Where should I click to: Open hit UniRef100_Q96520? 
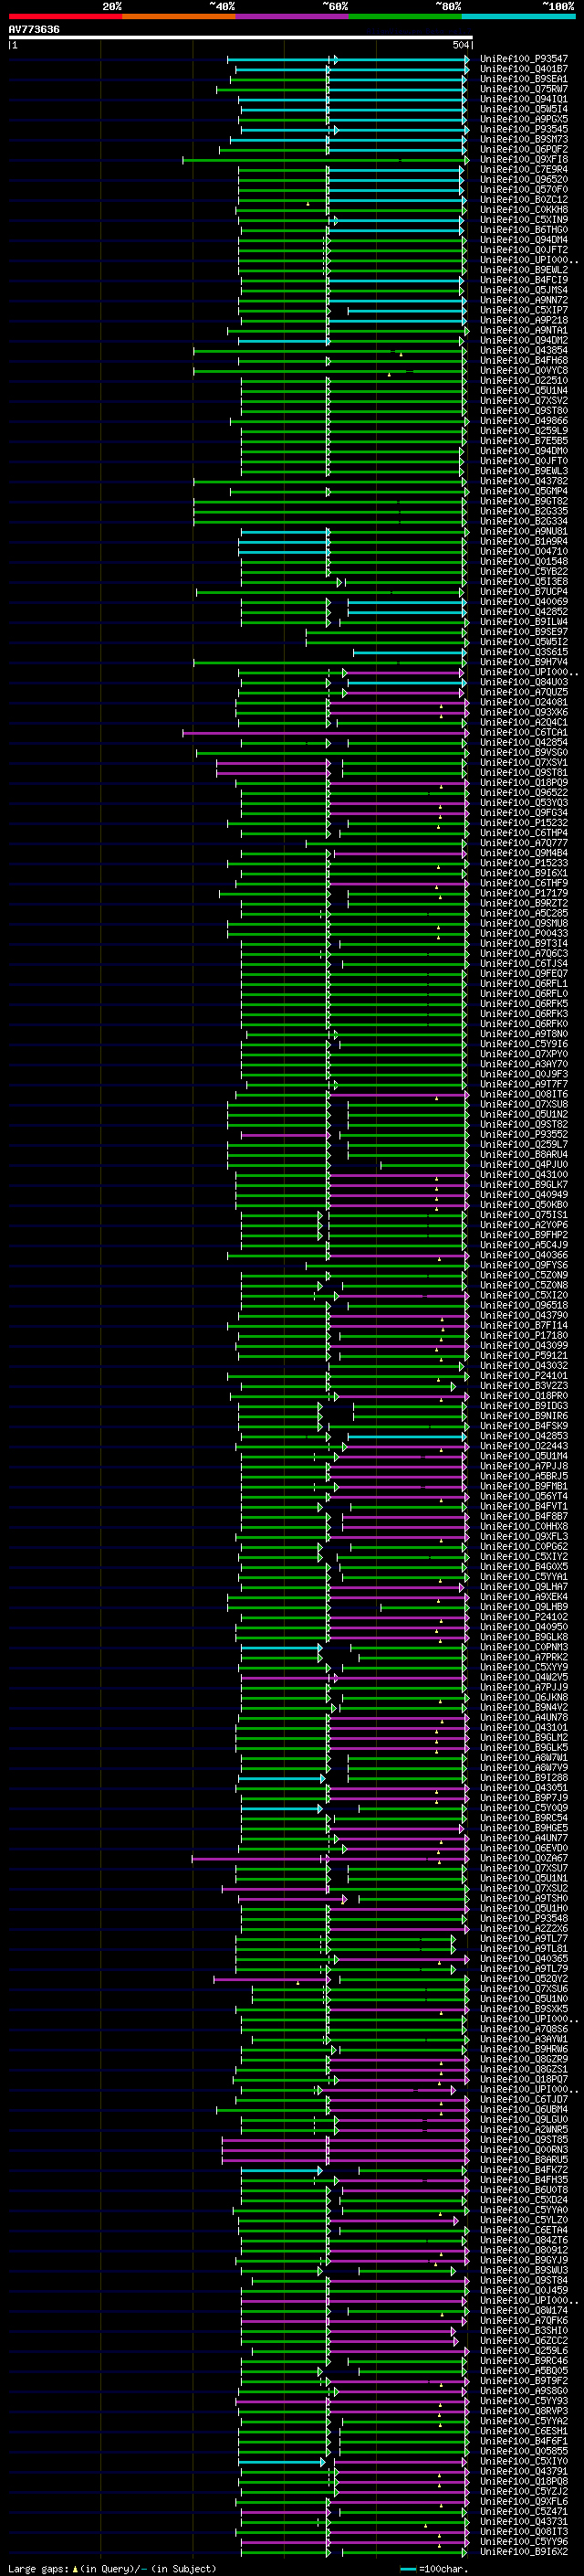coord(524,180)
